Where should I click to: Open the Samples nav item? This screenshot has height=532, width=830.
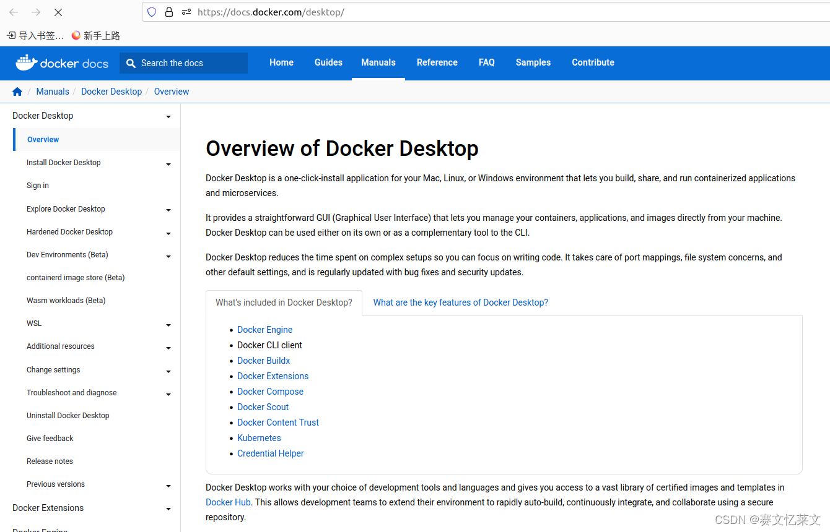(533, 62)
